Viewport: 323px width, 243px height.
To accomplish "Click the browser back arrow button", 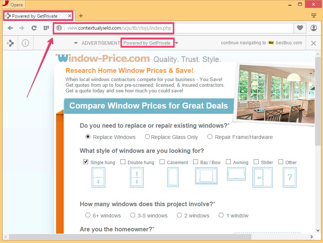I will [10, 28].
